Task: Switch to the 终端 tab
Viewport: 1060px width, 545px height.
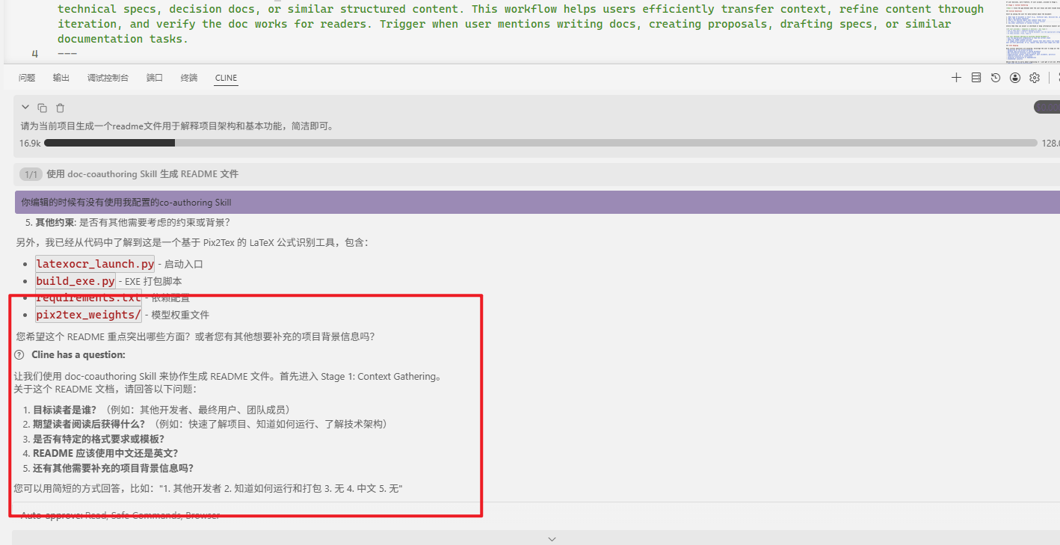Action: [x=189, y=78]
